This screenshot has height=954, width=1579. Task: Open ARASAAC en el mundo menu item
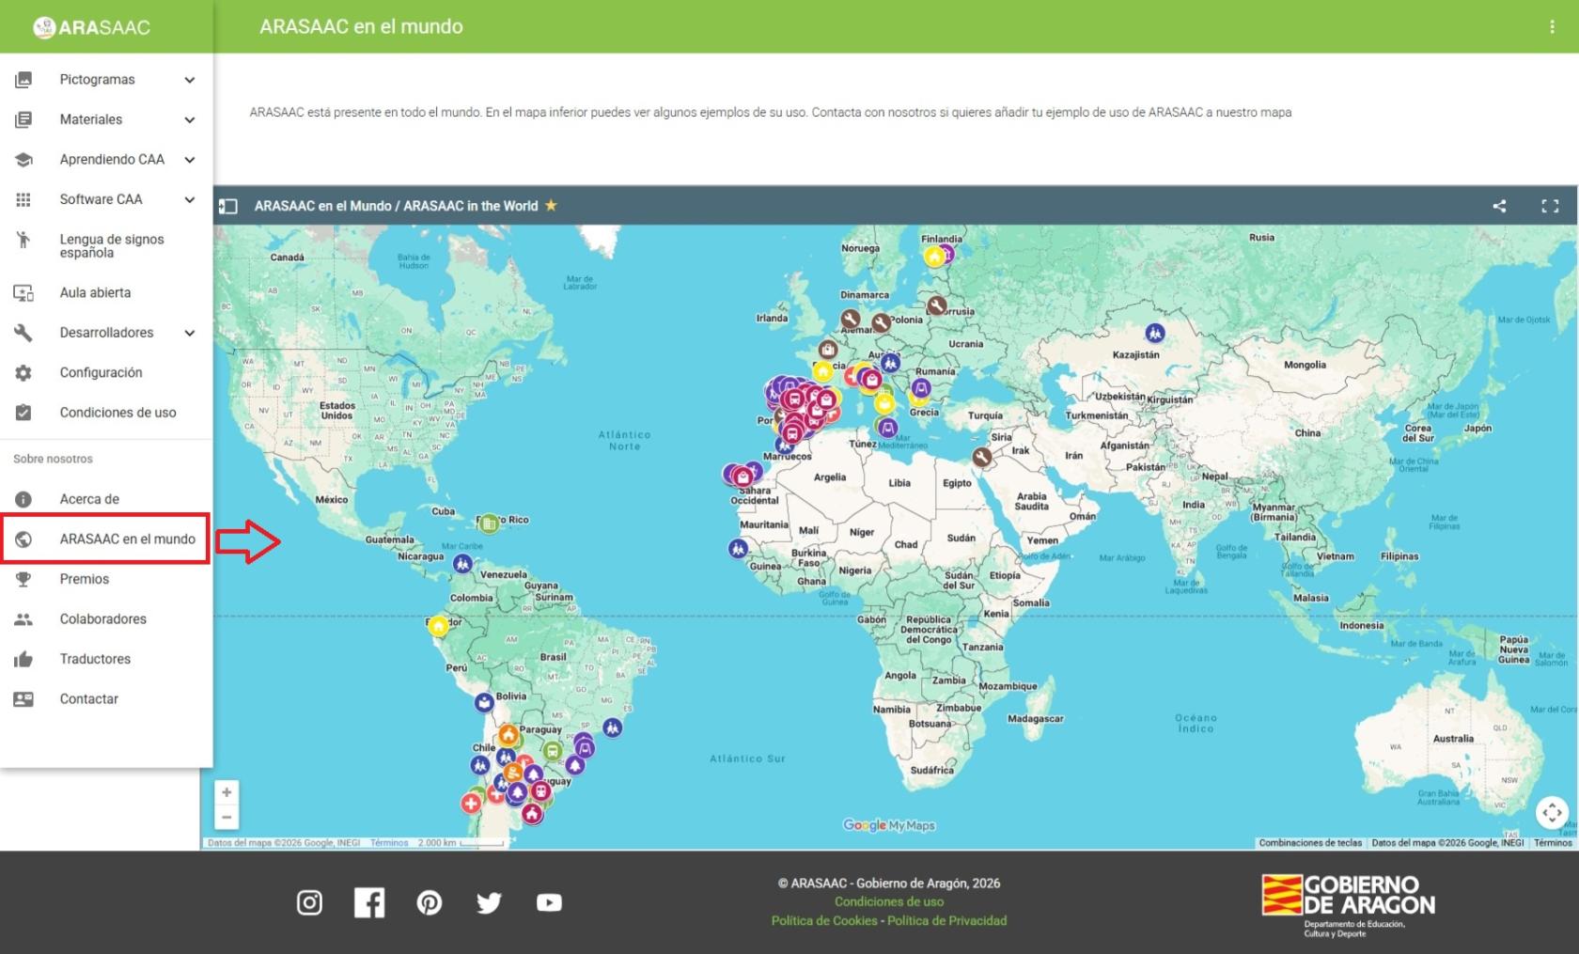(106, 540)
